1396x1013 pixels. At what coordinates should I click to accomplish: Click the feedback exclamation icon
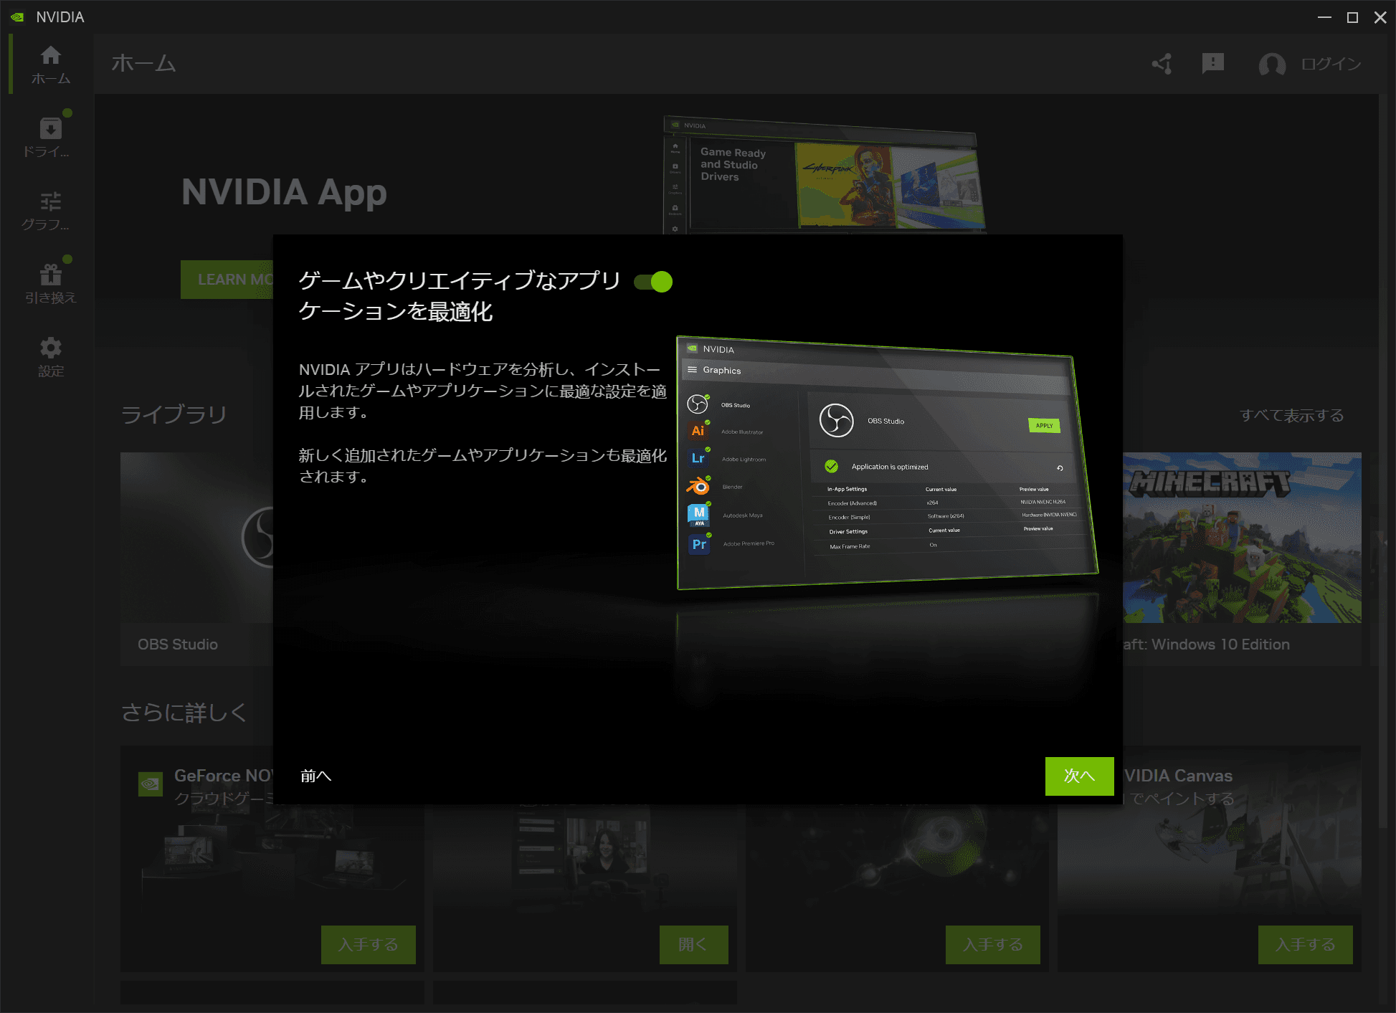coord(1212,64)
